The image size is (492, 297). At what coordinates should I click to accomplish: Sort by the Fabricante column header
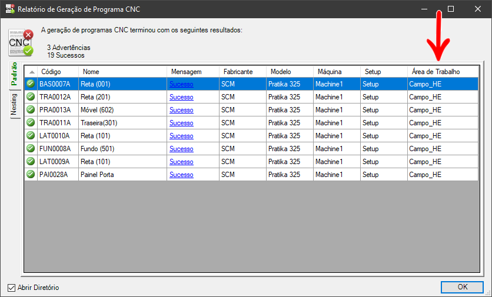pyautogui.click(x=242, y=72)
